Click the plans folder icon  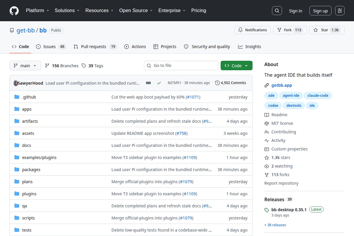click(x=17, y=181)
